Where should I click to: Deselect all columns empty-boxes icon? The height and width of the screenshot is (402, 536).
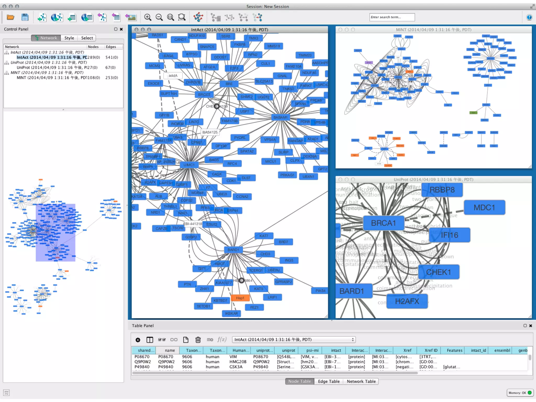tap(174, 340)
